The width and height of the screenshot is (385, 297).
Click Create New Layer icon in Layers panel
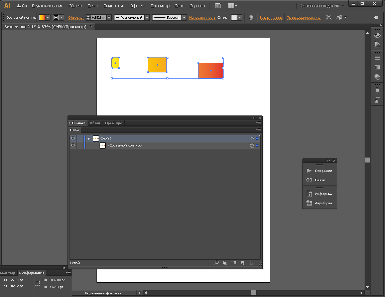click(243, 263)
